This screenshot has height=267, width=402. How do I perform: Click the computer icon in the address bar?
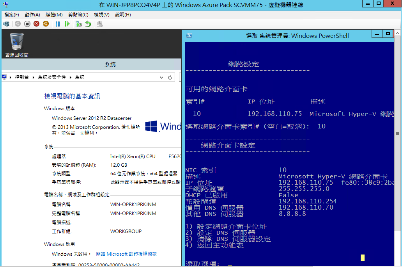point(4,77)
